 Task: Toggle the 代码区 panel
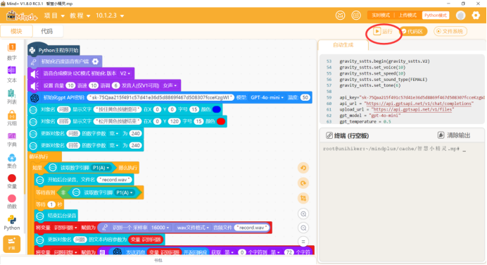point(413,32)
